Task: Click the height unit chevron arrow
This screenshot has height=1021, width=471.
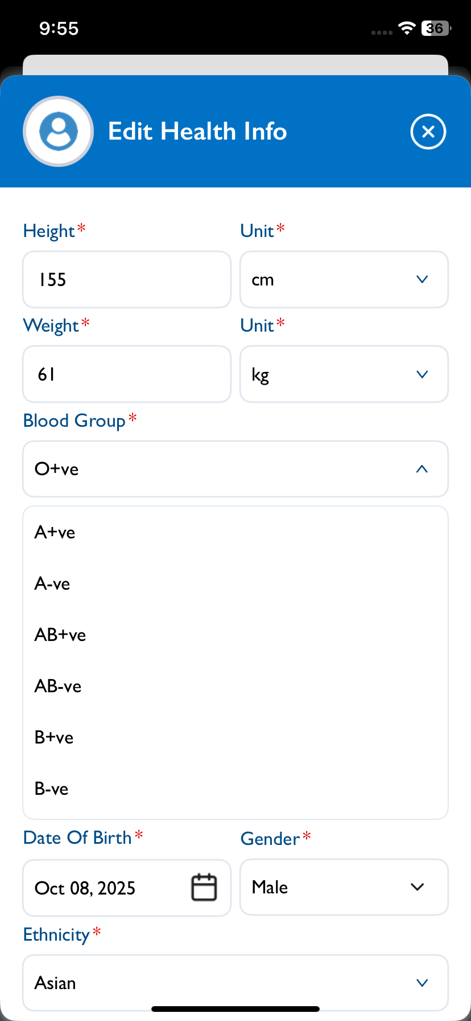Action: point(422,279)
